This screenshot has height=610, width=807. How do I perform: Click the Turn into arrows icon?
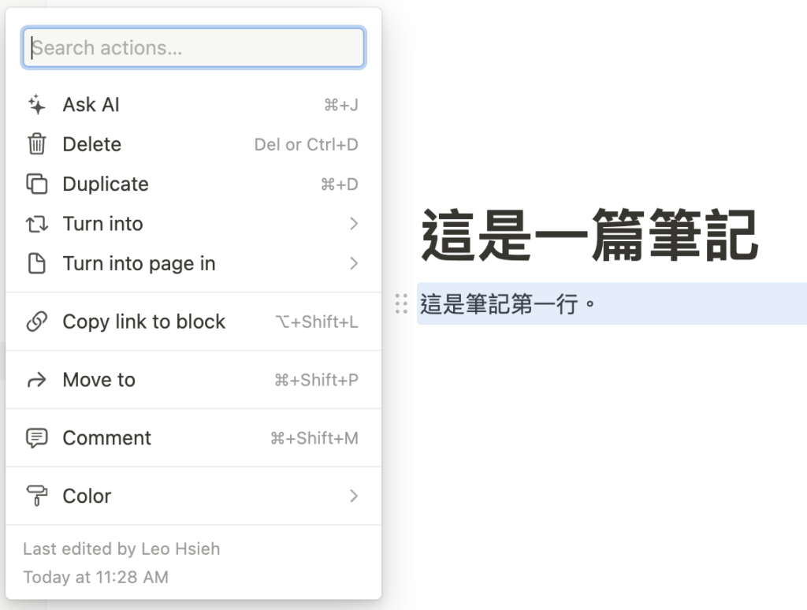pyautogui.click(x=37, y=224)
